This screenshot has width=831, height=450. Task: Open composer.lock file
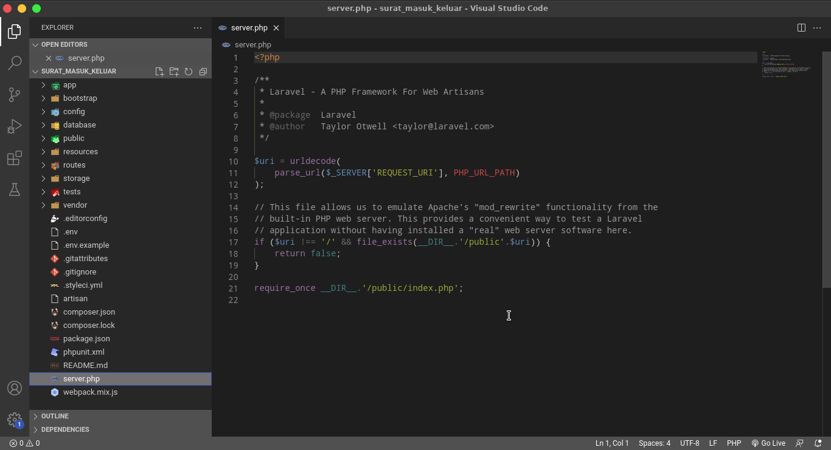pos(120,326)
